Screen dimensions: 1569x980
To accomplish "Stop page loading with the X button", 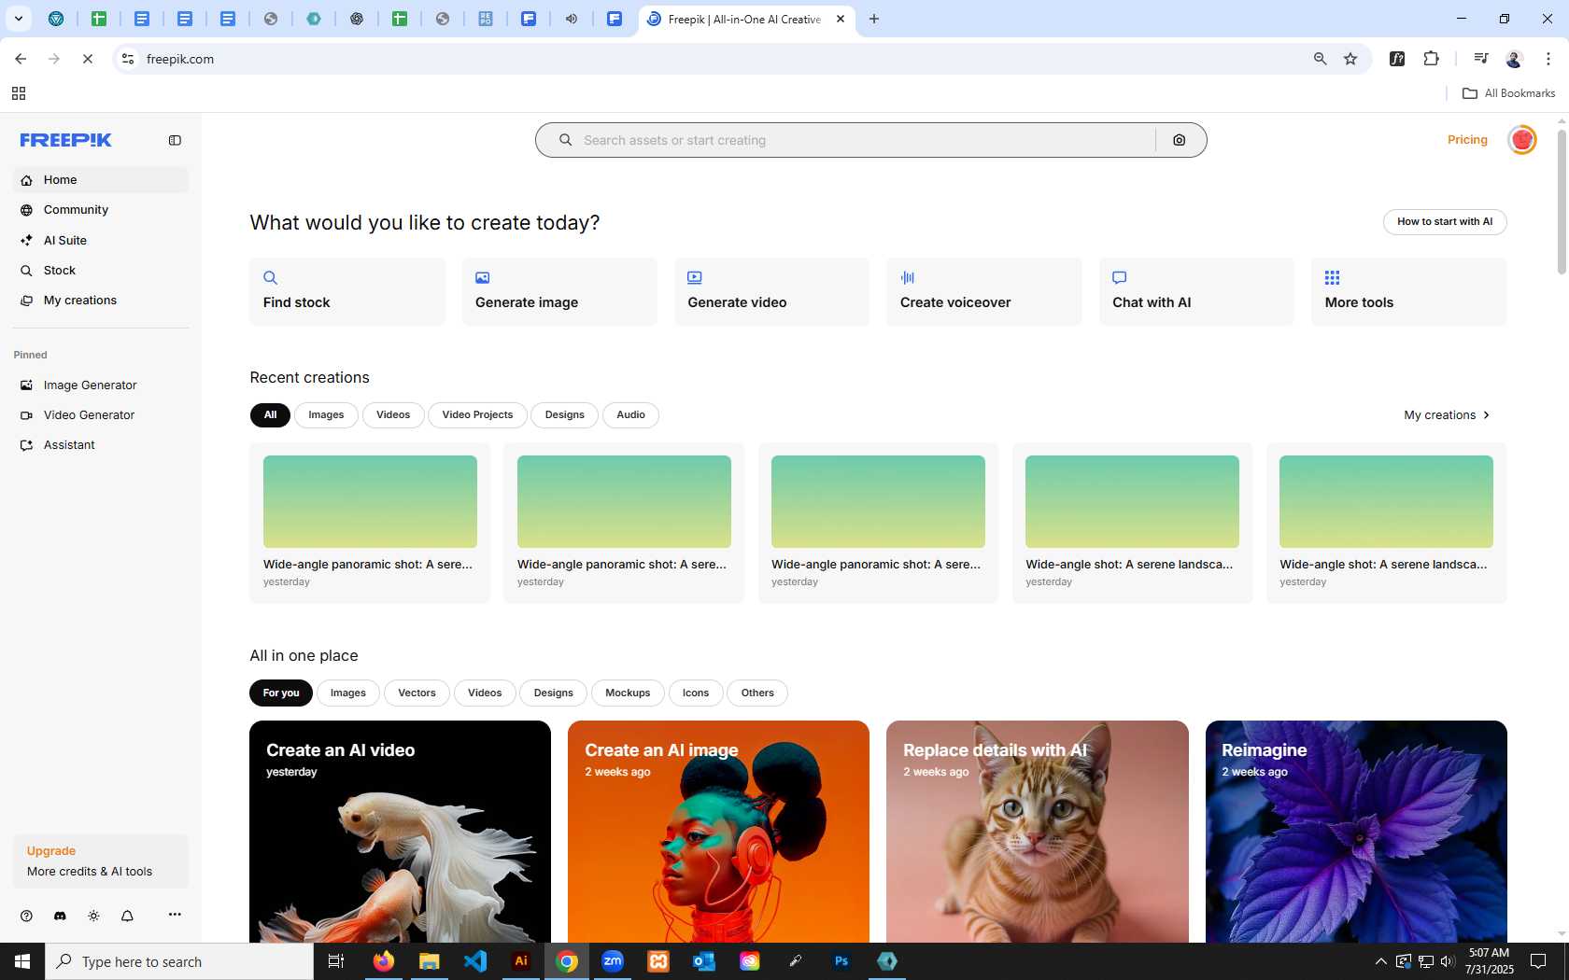I will pyautogui.click(x=88, y=59).
